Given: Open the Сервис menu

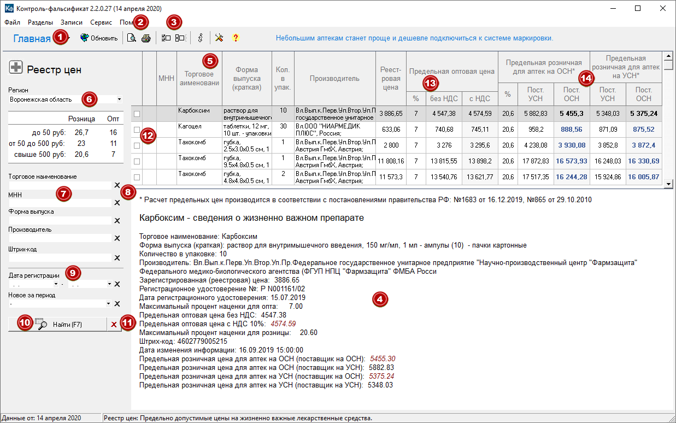Looking at the screenshot, I should (x=101, y=22).
